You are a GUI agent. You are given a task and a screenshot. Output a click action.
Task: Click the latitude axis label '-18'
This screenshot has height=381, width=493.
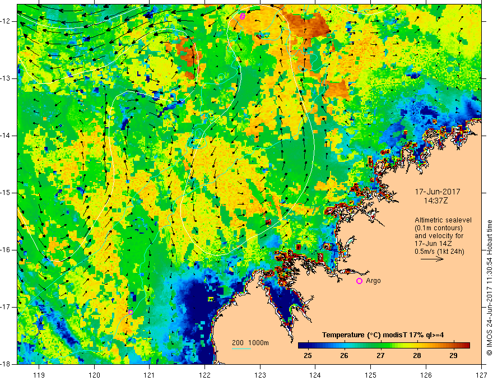point(6,364)
